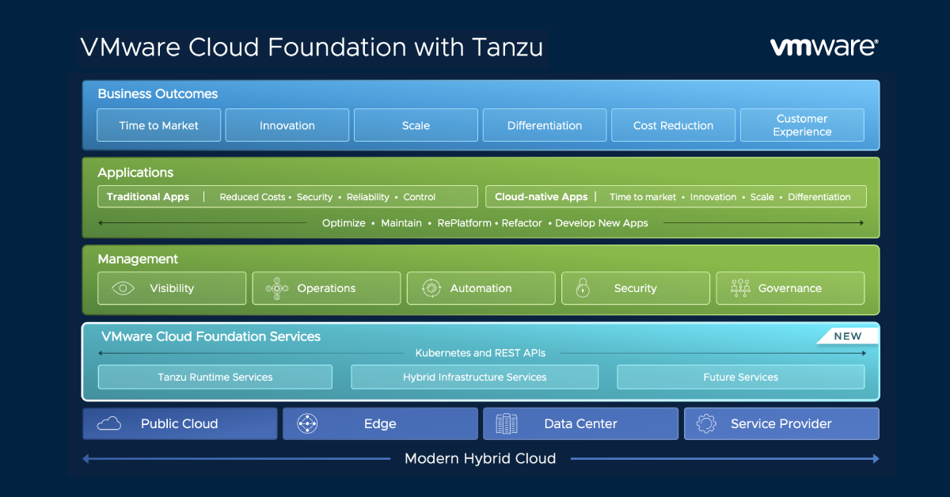
Task: Click the Modern Hybrid Cloud text
Action: pos(481,458)
